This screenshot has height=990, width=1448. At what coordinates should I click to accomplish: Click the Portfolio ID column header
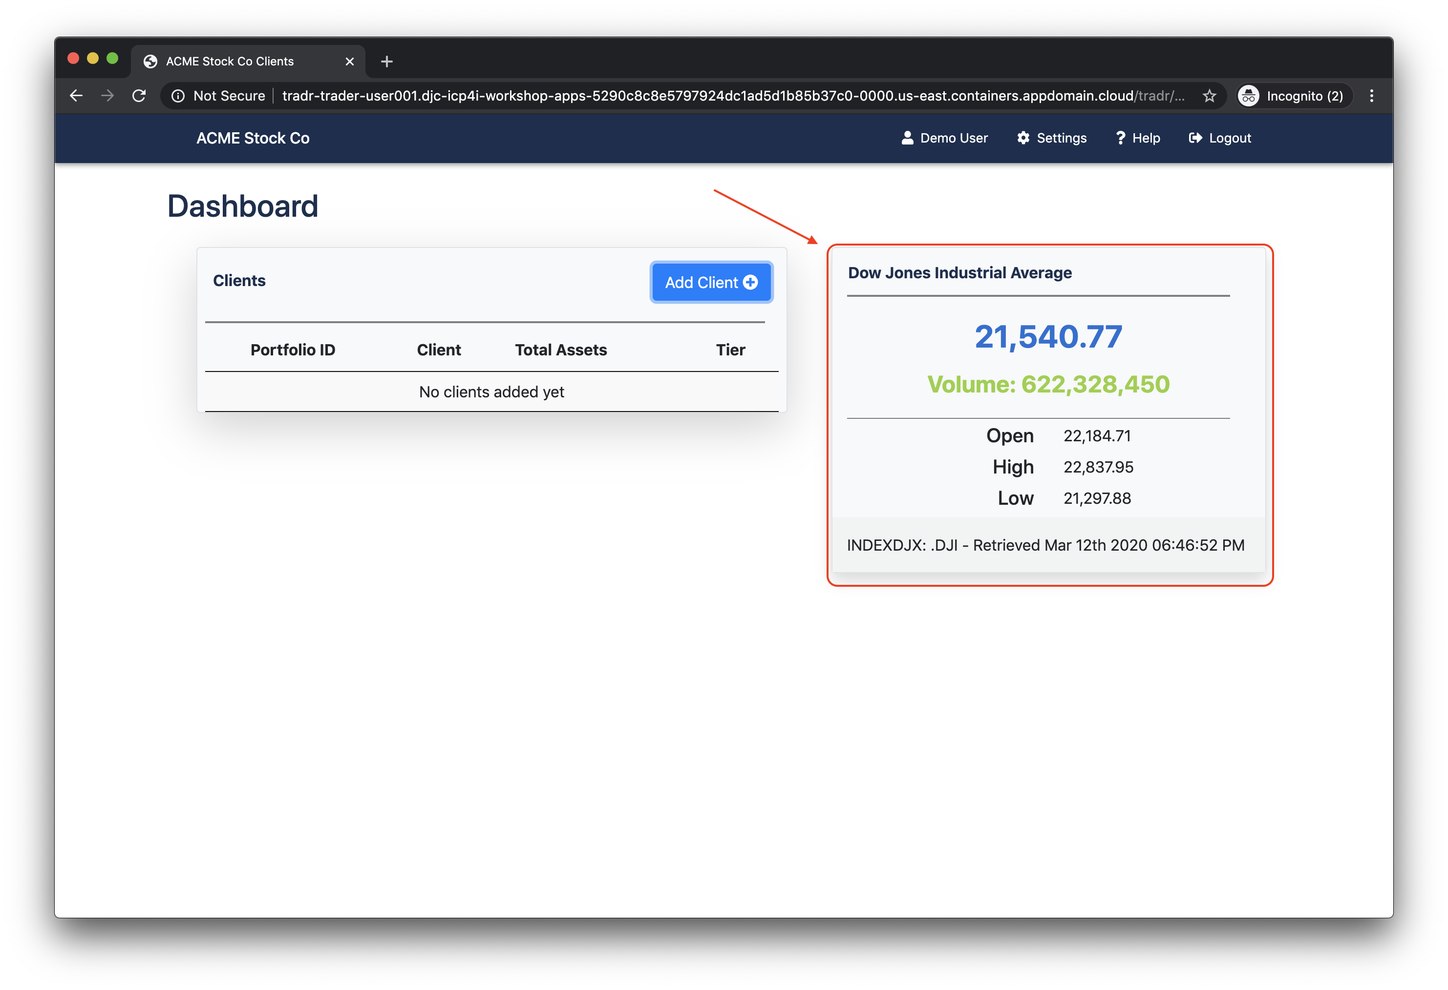(x=293, y=350)
